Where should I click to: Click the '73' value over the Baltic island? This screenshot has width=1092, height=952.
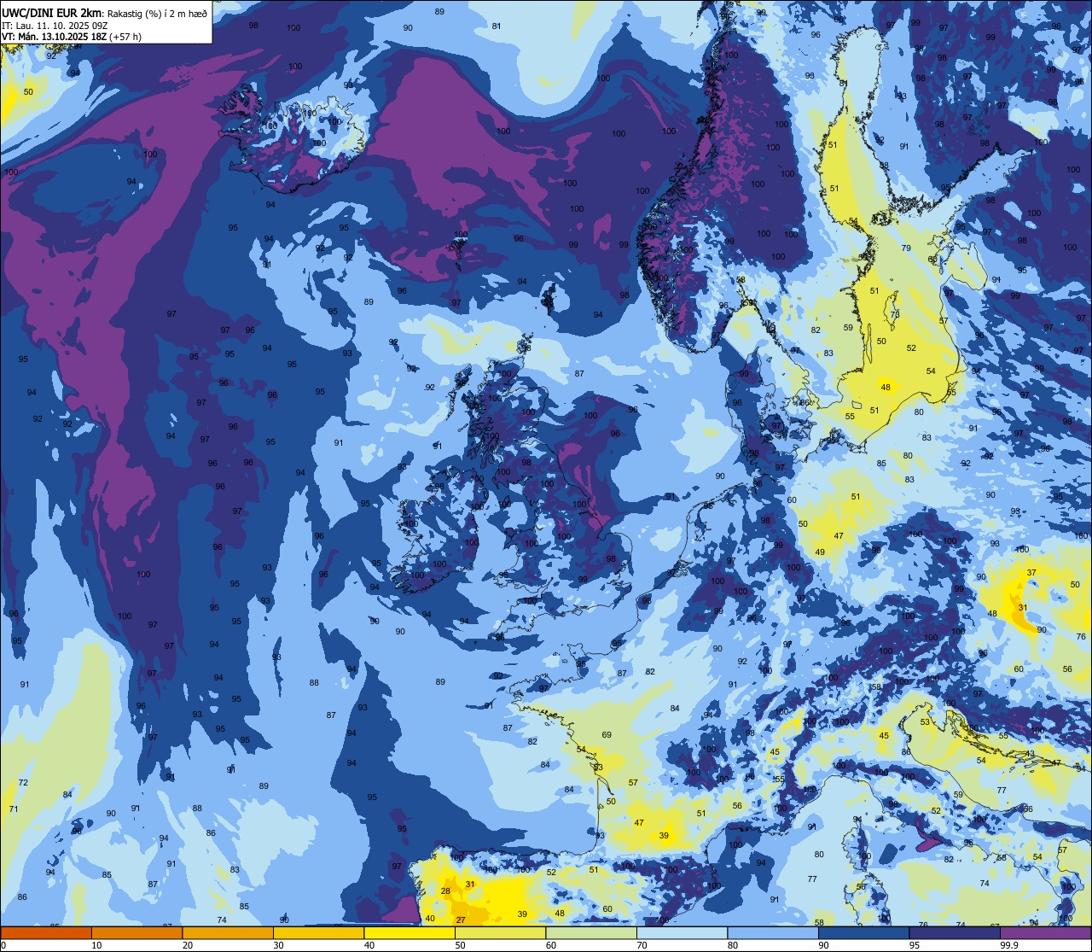895,314
